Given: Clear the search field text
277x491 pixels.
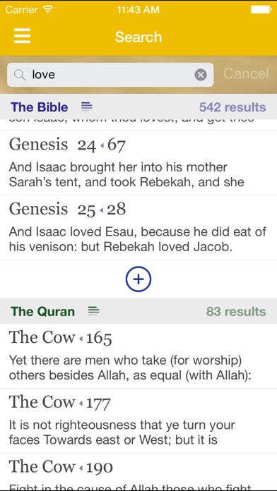Looking at the screenshot, I should tap(201, 75).
